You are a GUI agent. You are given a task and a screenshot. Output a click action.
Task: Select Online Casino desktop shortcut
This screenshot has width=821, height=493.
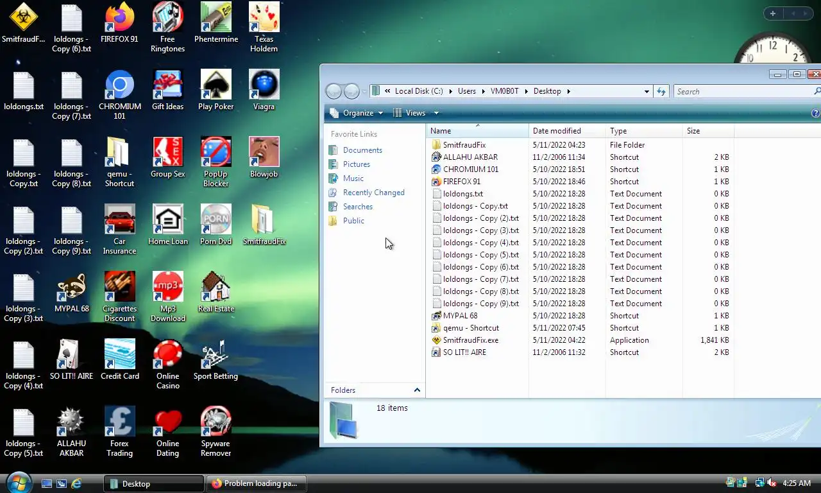point(167,365)
